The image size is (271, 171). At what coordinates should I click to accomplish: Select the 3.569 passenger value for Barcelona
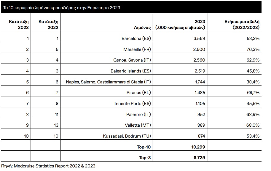pos(199,38)
